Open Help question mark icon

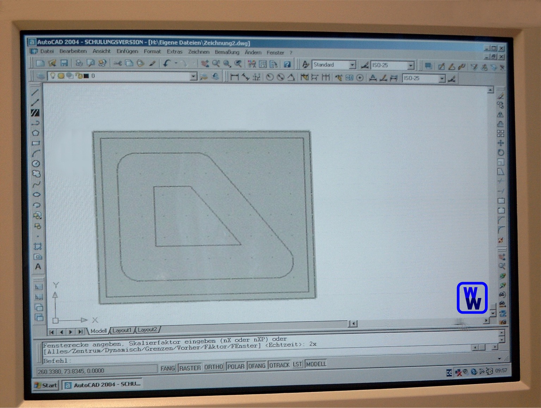tap(287, 64)
